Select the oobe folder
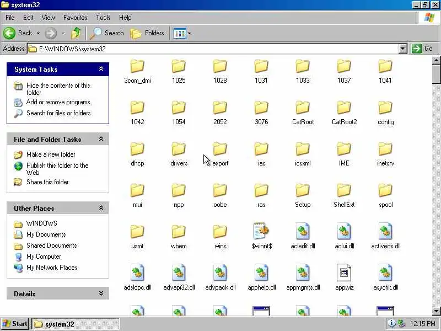The height and width of the screenshot is (331, 441). 220,196
